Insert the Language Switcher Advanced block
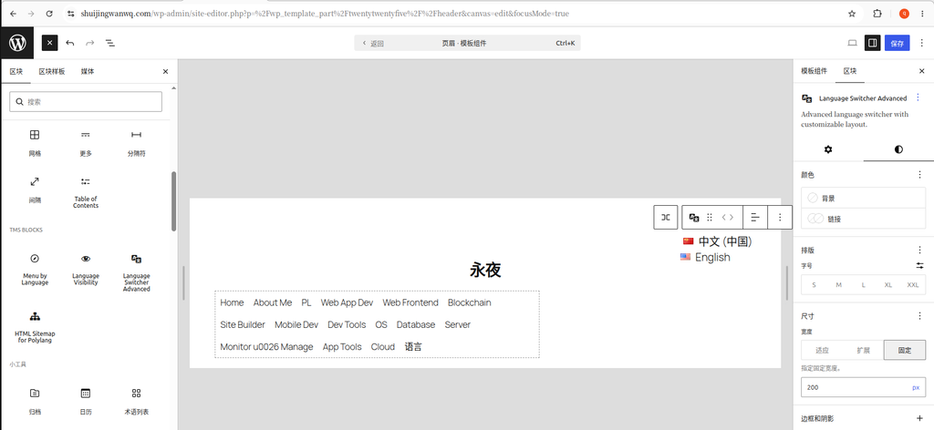 (137, 271)
